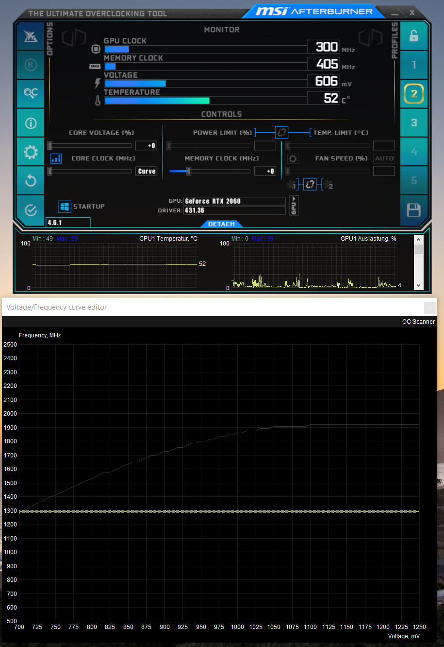
Task: Save profile with the floppy disk icon
Action: pyautogui.click(x=414, y=210)
